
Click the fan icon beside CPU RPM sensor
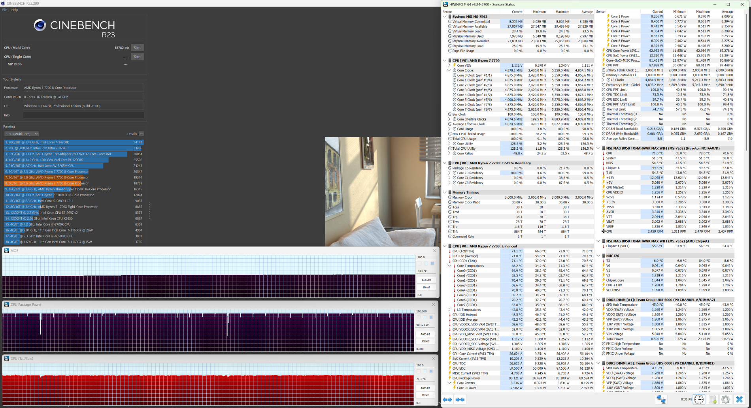[604, 231]
